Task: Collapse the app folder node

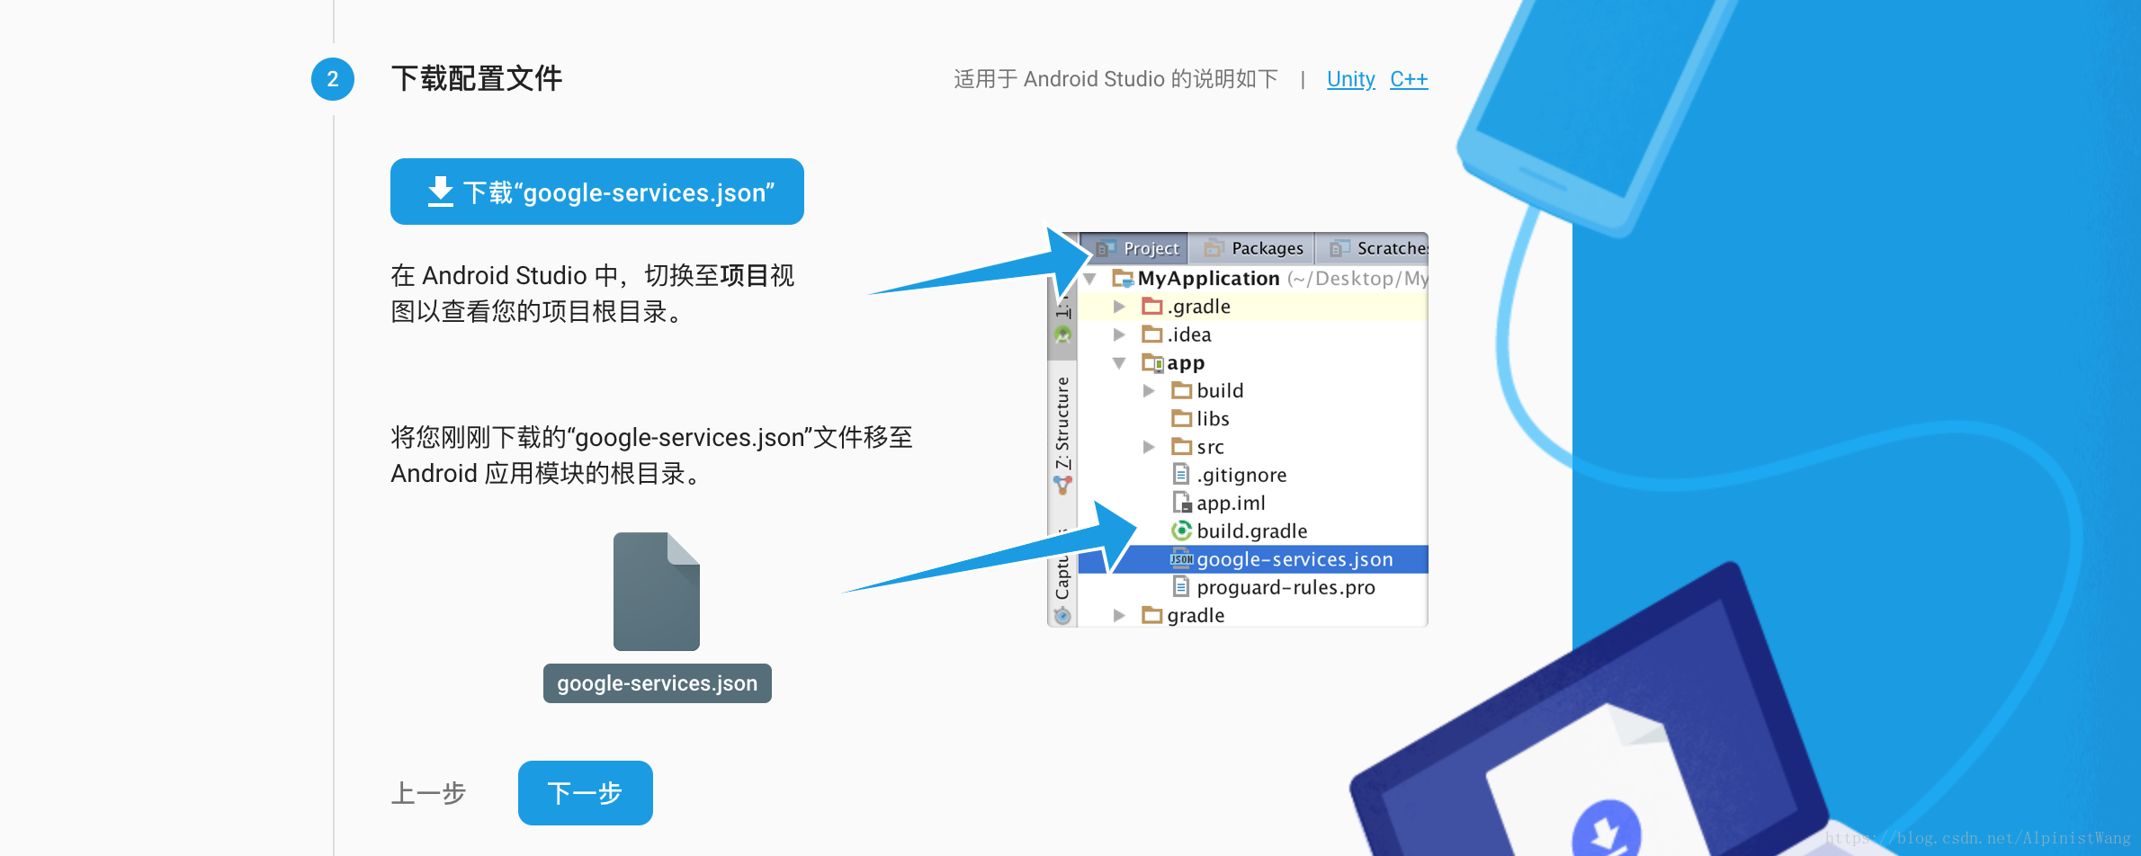Action: click(1120, 362)
